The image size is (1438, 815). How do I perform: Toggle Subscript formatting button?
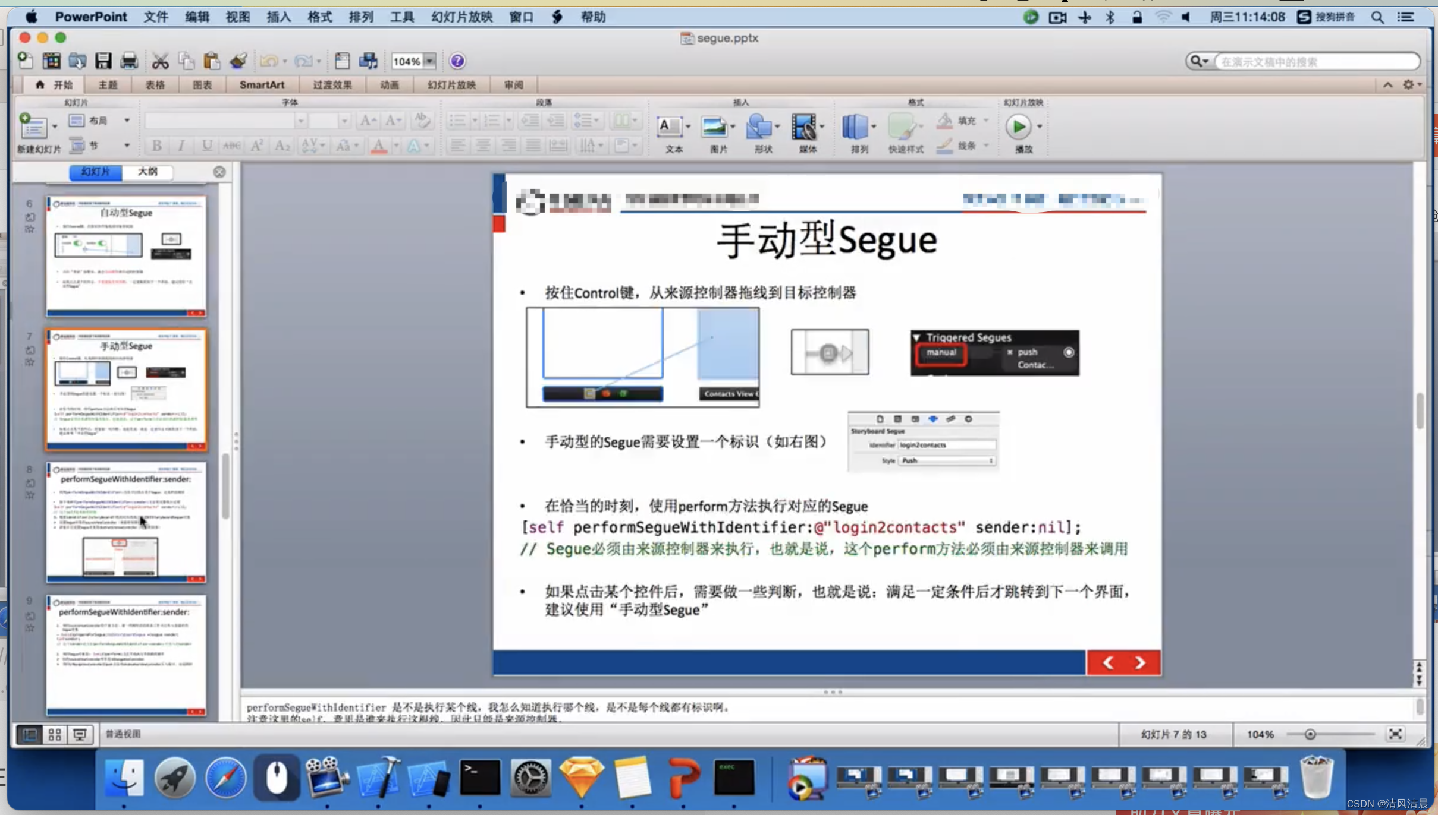282,146
